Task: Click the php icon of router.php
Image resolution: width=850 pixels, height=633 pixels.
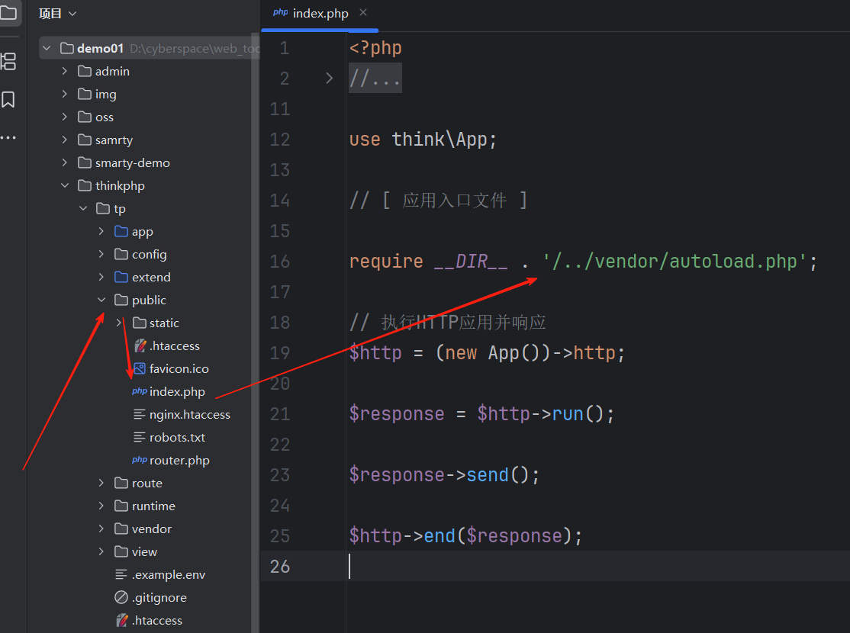Action: [140, 460]
